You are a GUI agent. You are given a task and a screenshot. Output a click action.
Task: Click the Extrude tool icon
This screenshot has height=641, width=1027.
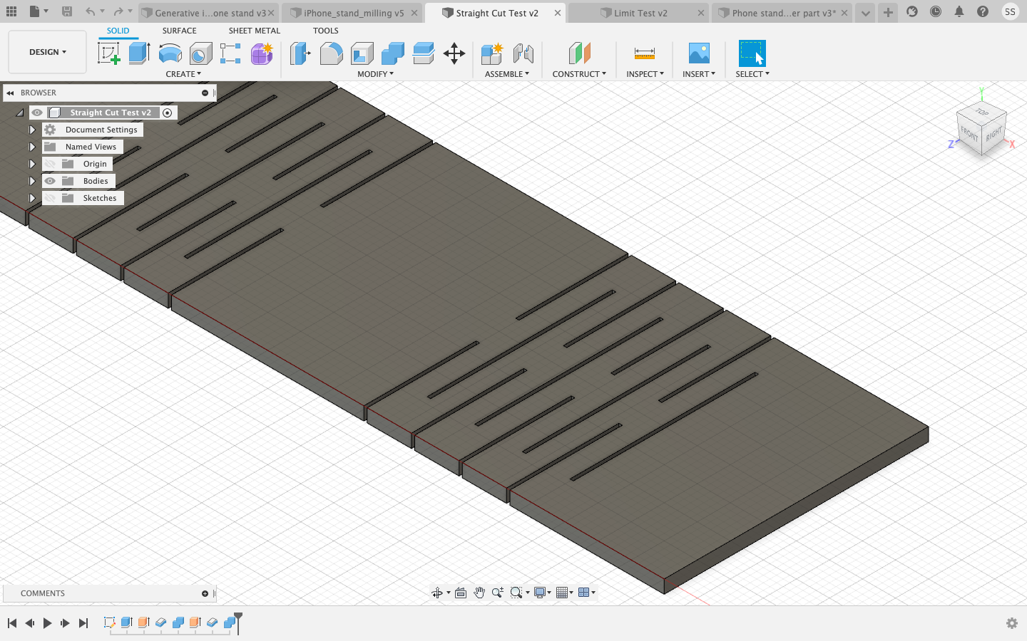click(139, 53)
